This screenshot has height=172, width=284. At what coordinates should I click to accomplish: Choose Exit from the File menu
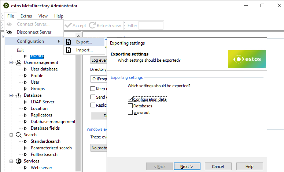coord(21,50)
